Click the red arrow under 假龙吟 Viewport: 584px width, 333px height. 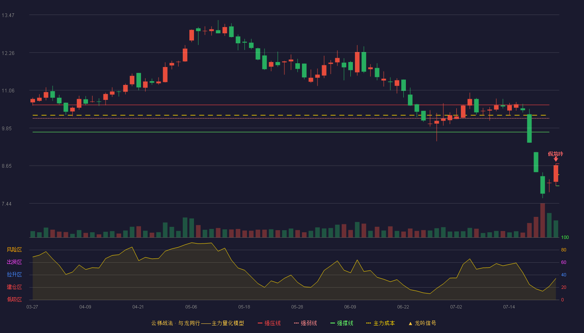(x=556, y=159)
